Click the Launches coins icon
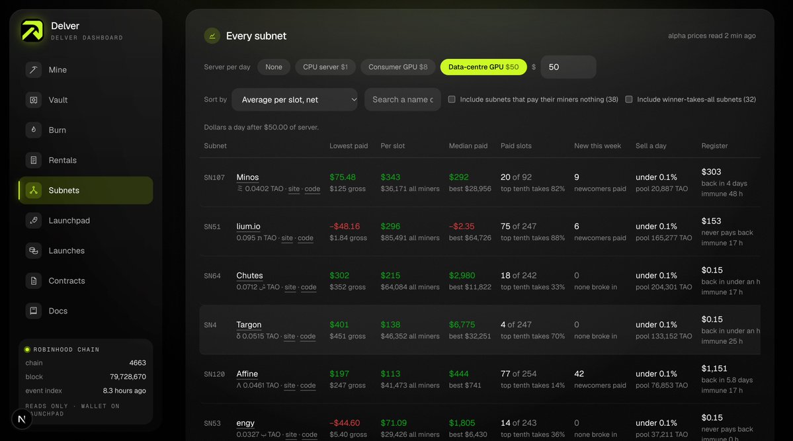Screen dimensions: 793x441 tap(33, 251)
